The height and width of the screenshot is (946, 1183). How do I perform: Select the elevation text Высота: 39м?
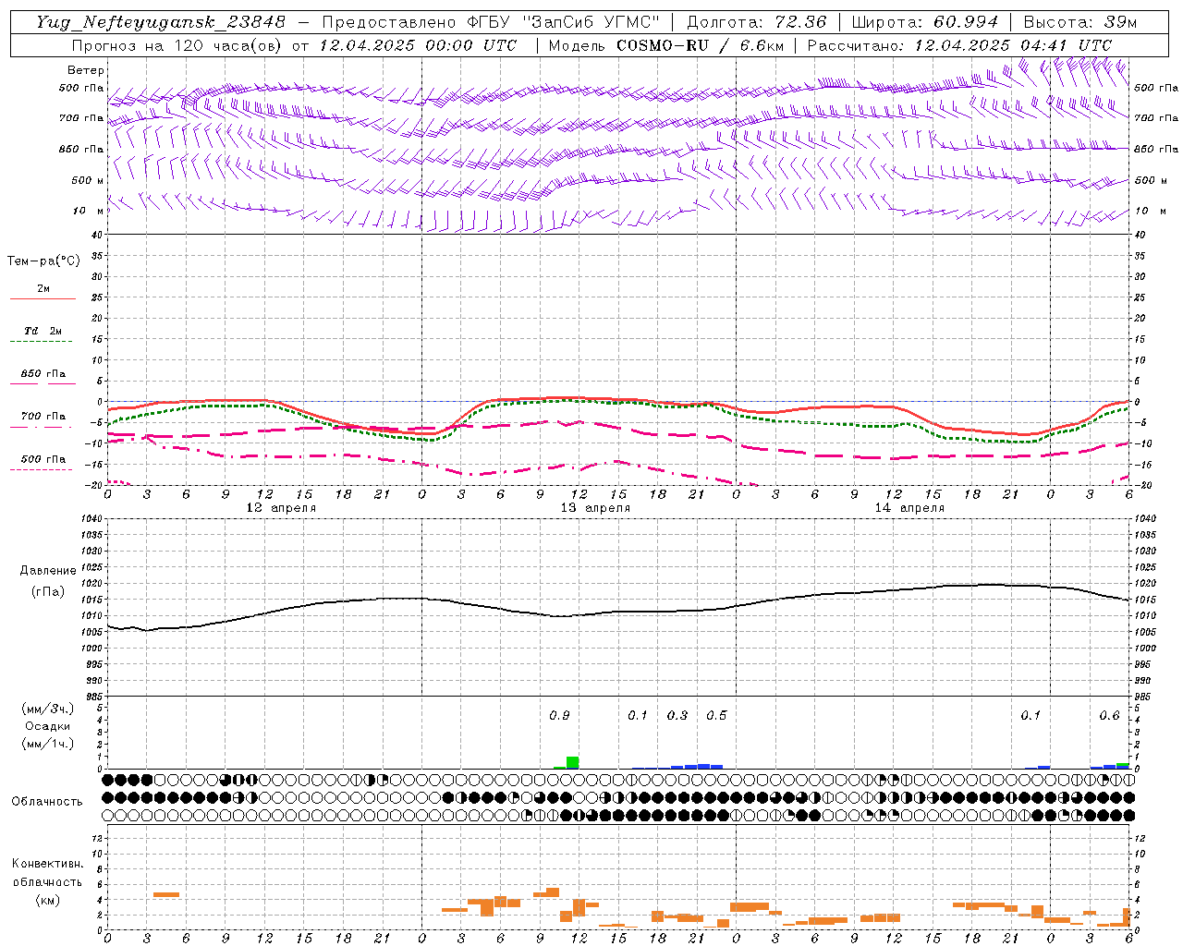(1080, 22)
